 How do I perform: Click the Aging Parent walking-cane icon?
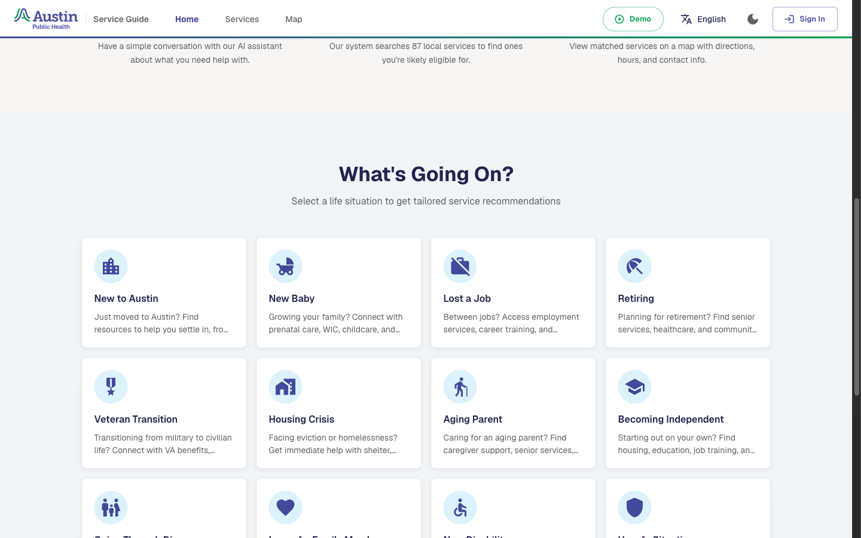460,387
